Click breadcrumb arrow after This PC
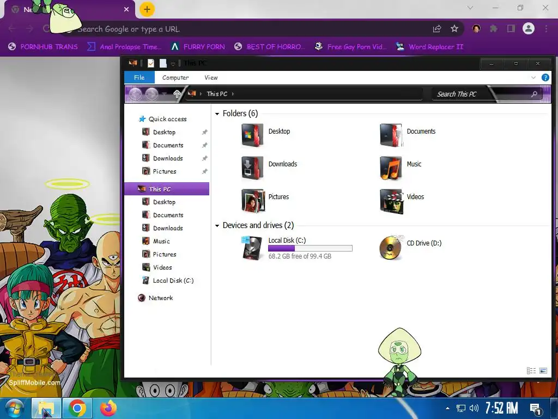Image resolution: width=558 pixels, height=419 pixels. click(233, 94)
